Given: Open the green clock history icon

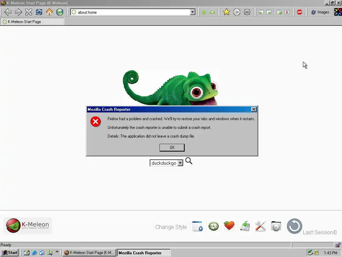Looking at the screenshot, I should 213,226.
